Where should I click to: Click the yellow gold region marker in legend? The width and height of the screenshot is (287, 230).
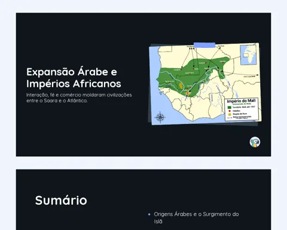click(230, 114)
